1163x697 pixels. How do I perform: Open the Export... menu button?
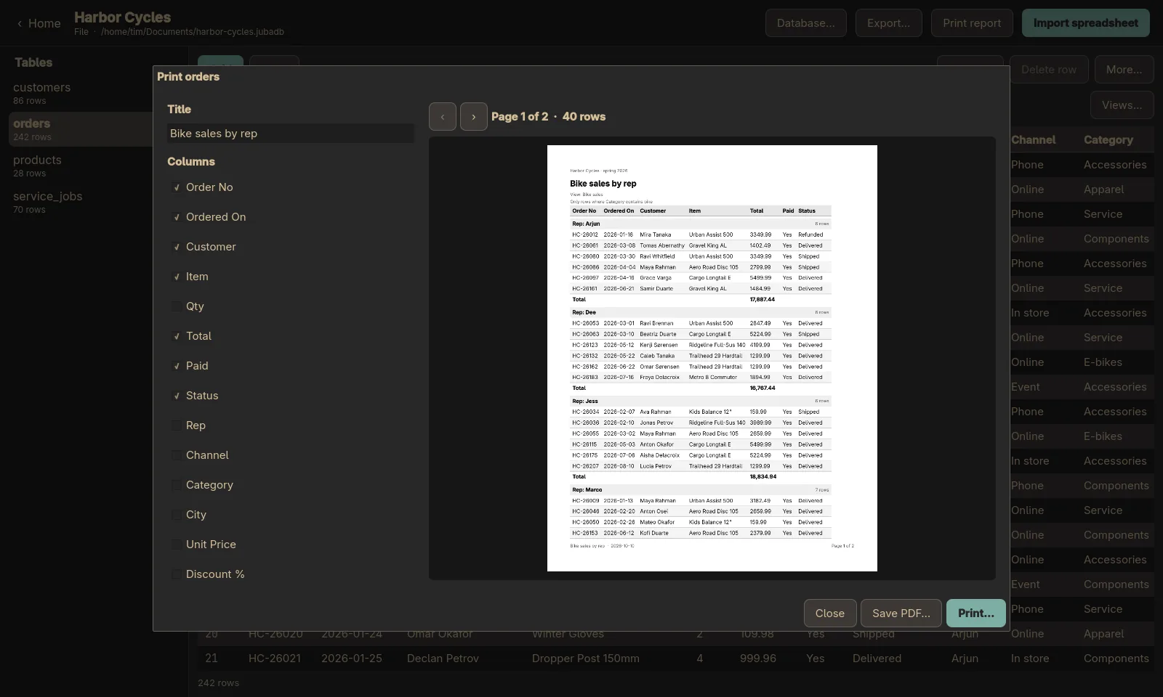[x=888, y=23]
